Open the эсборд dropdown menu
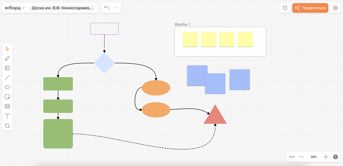 point(15,8)
